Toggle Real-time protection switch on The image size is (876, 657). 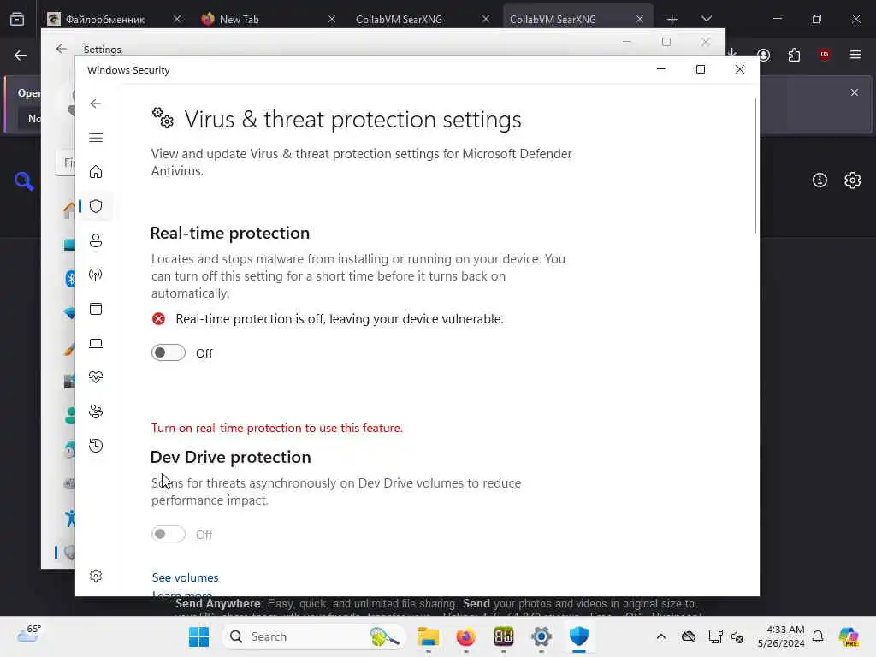click(x=169, y=352)
